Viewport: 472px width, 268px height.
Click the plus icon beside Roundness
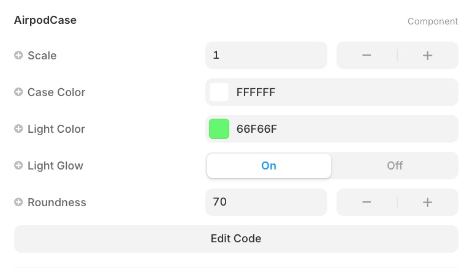coord(18,203)
